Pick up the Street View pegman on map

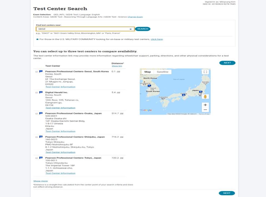(x=205, y=97)
